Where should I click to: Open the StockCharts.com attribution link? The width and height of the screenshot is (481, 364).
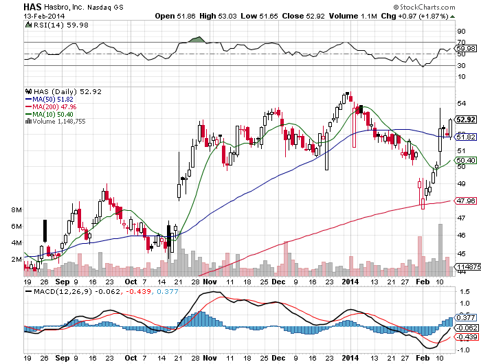(424, 7)
